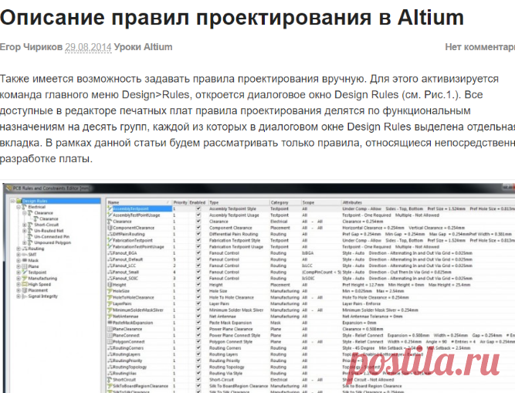Toggle Enabled checkbox for PlaneConnect rule
The height and width of the screenshot is (393, 515).
(x=198, y=335)
